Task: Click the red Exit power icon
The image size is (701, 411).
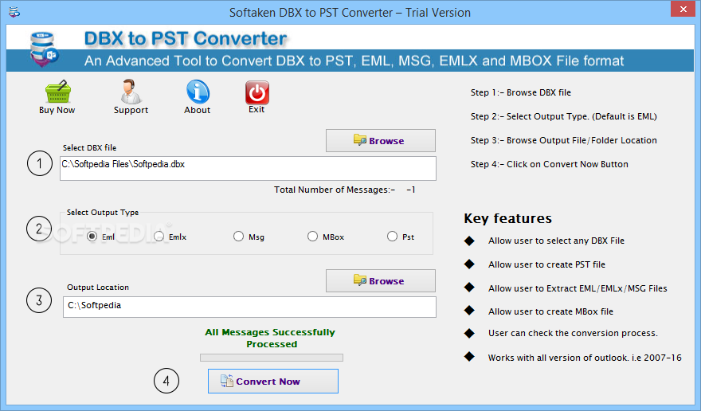Action: point(257,92)
